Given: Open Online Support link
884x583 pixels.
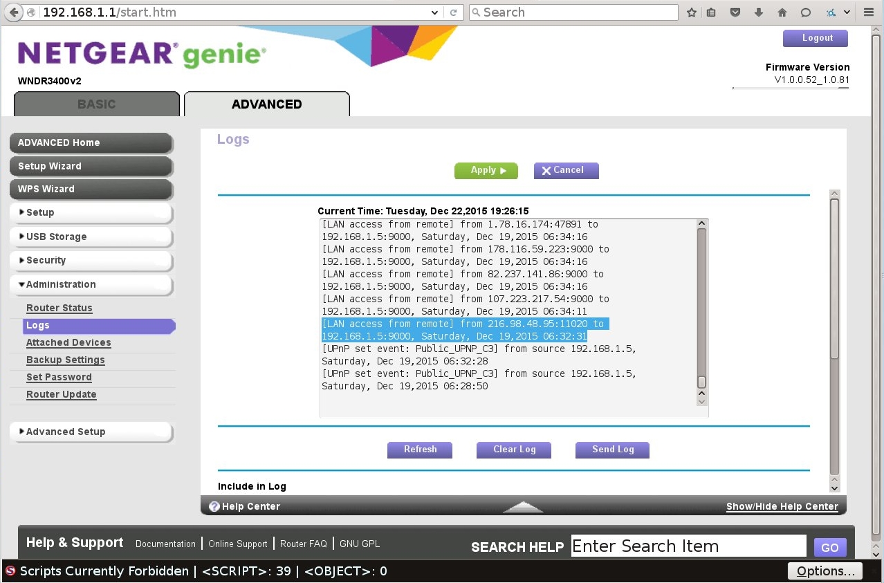Looking at the screenshot, I should [238, 544].
